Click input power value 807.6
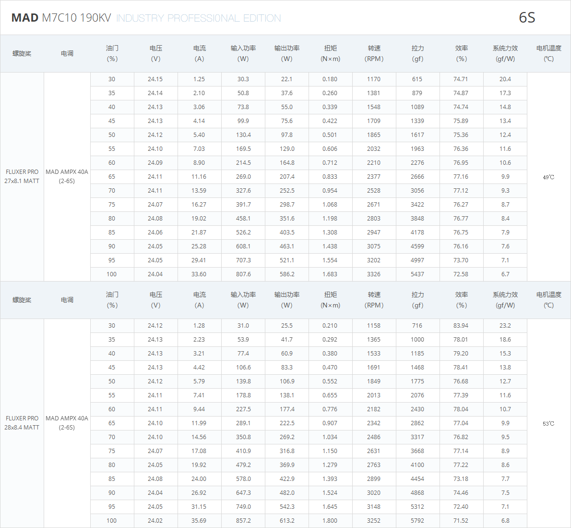Screen dimensions: 571x528 [243, 274]
